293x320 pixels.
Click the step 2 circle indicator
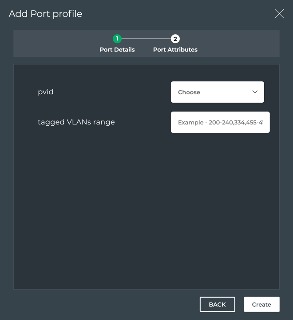(x=175, y=39)
